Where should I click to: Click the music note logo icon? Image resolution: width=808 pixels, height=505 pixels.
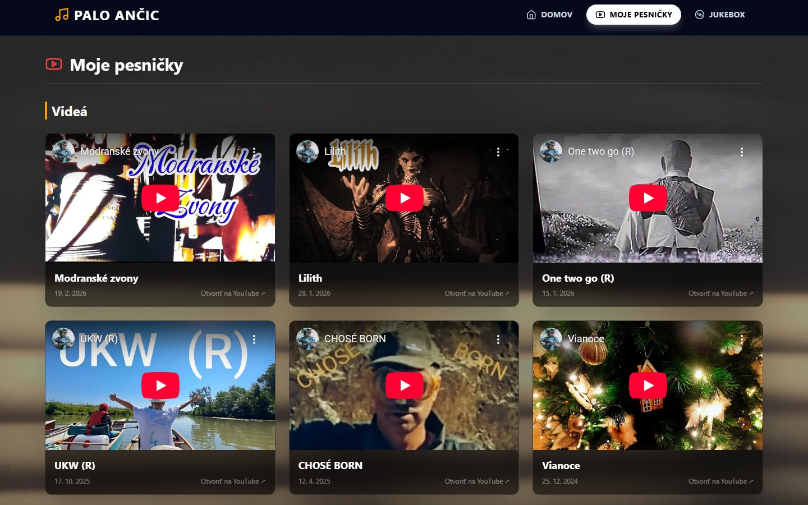(x=62, y=15)
